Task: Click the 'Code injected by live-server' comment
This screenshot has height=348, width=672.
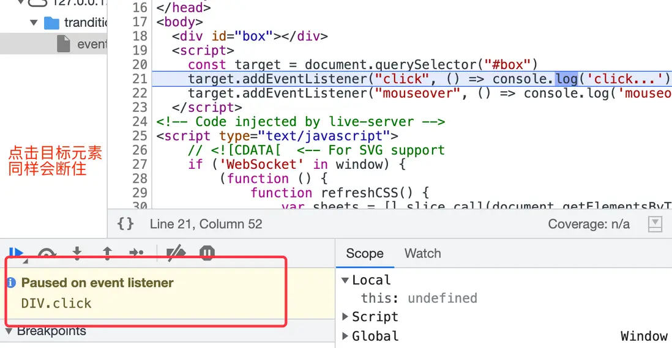Action: tap(301, 122)
